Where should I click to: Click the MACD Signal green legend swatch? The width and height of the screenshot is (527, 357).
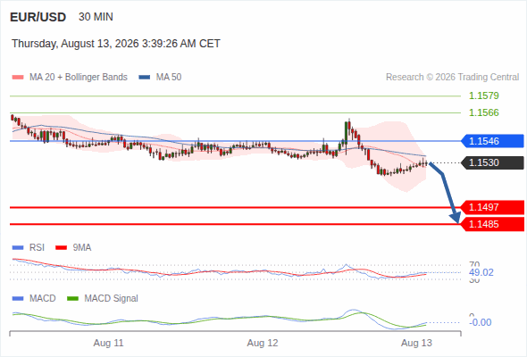pyautogui.click(x=72, y=299)
